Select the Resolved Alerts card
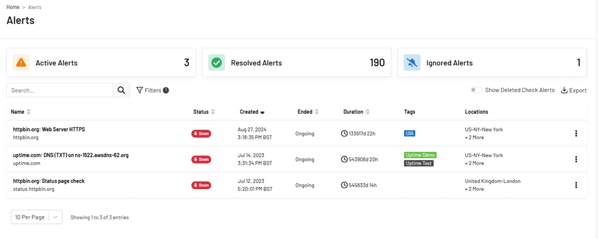 click(296, 62)
